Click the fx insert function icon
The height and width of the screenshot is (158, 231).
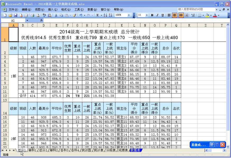click(x=41, y=20)
